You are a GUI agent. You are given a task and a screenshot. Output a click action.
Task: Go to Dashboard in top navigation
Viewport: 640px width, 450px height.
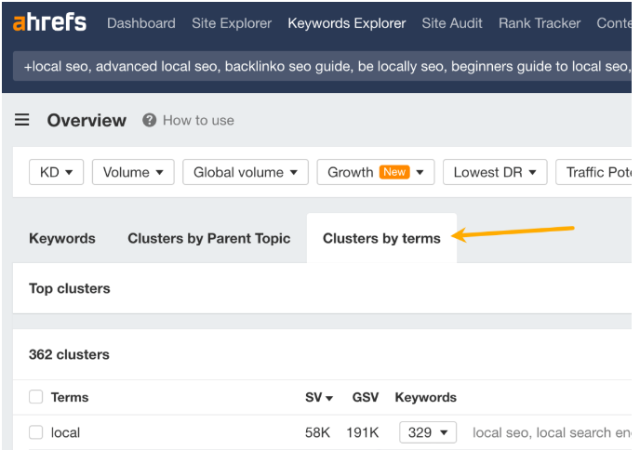point(142,23)
